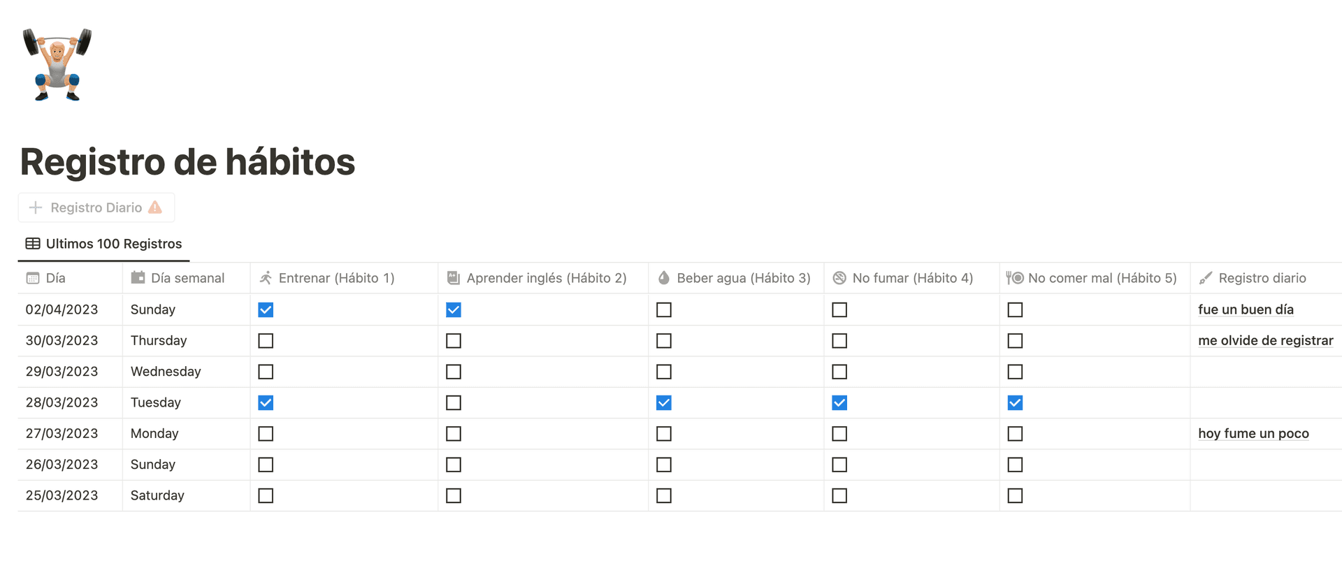Open the 'hoy fume un poco' entry
The height and width of the screenshot is (568, 1342).
pos(1253,434)
